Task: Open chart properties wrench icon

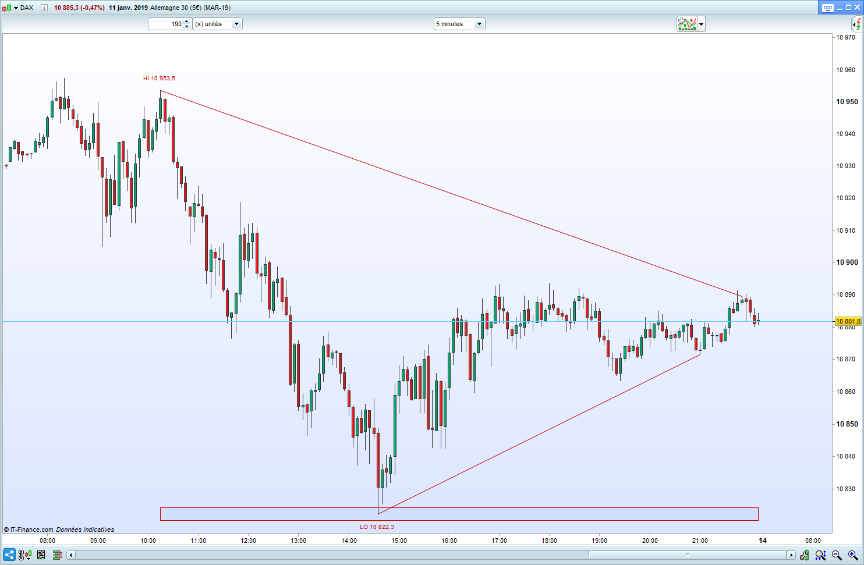Action: coord(804,555)
